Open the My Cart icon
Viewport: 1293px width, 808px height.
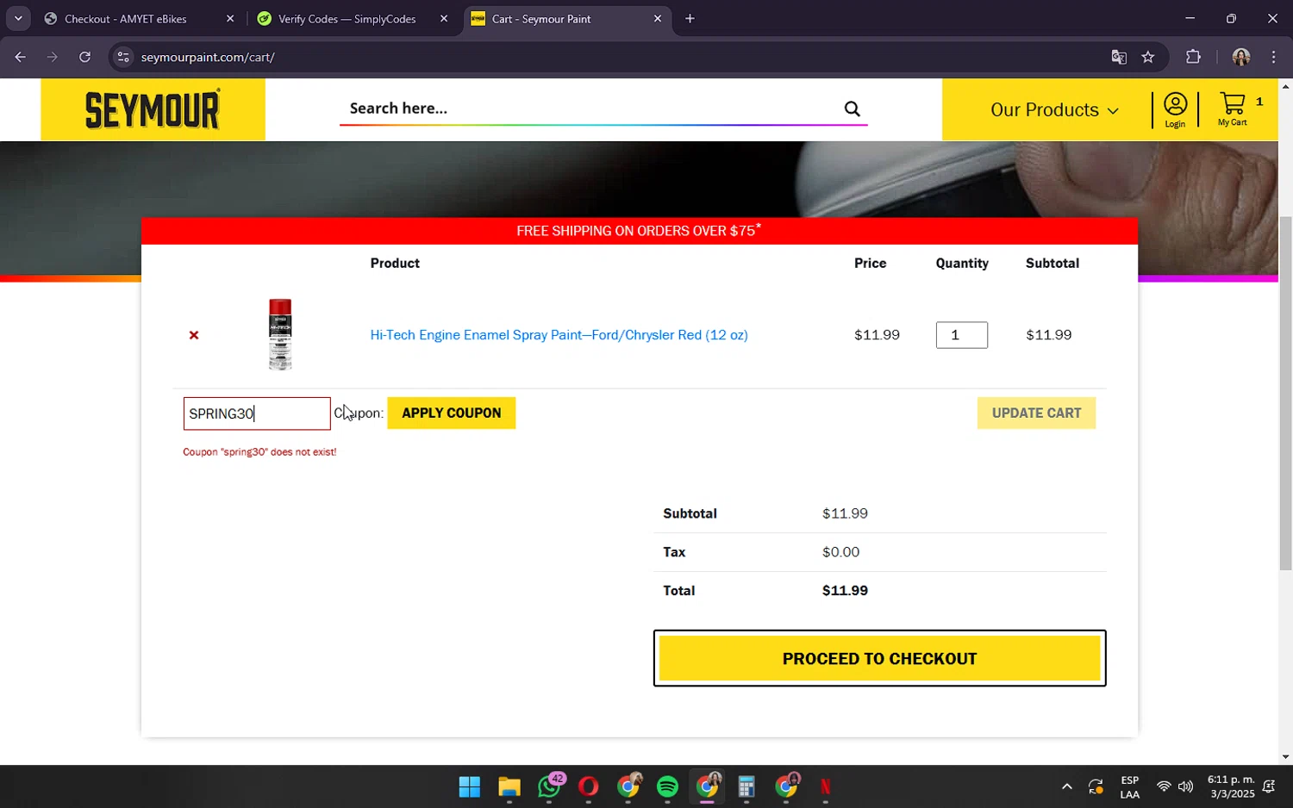point(1233,109)
